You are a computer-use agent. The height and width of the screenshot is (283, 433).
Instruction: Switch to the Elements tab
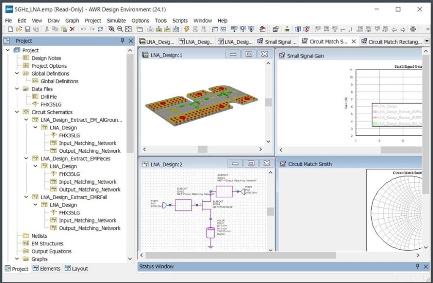(x=47, y=268)
